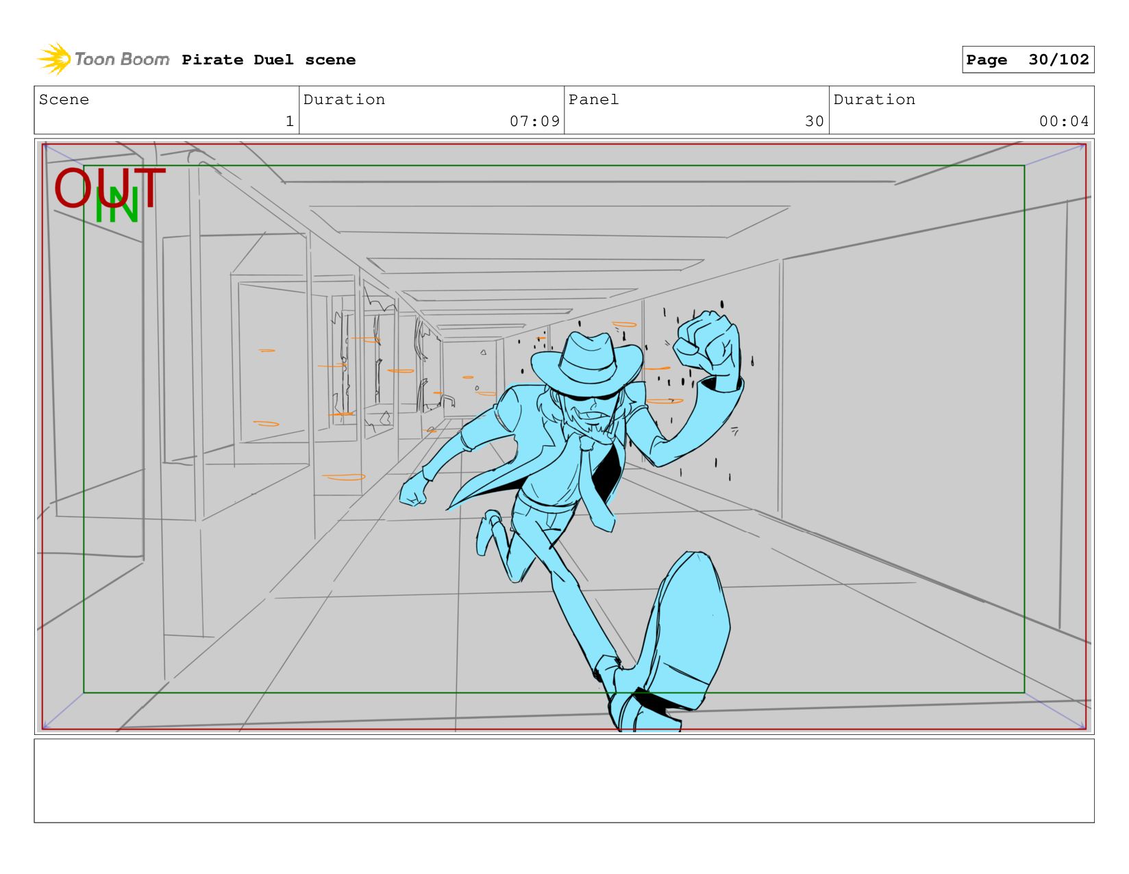Click the panel number '30'
Screen dimensions: 1129x874
815,121
